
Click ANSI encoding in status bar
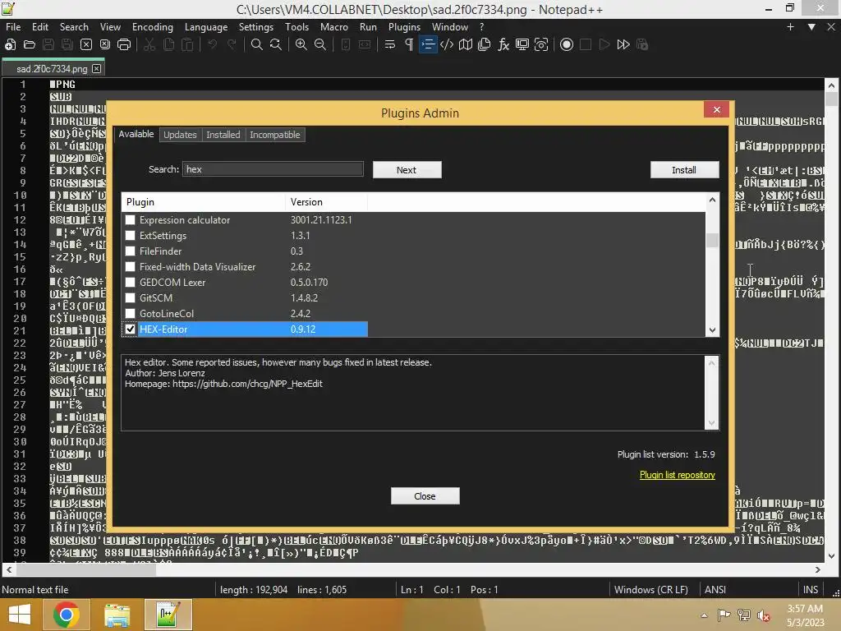coord(715,590)
